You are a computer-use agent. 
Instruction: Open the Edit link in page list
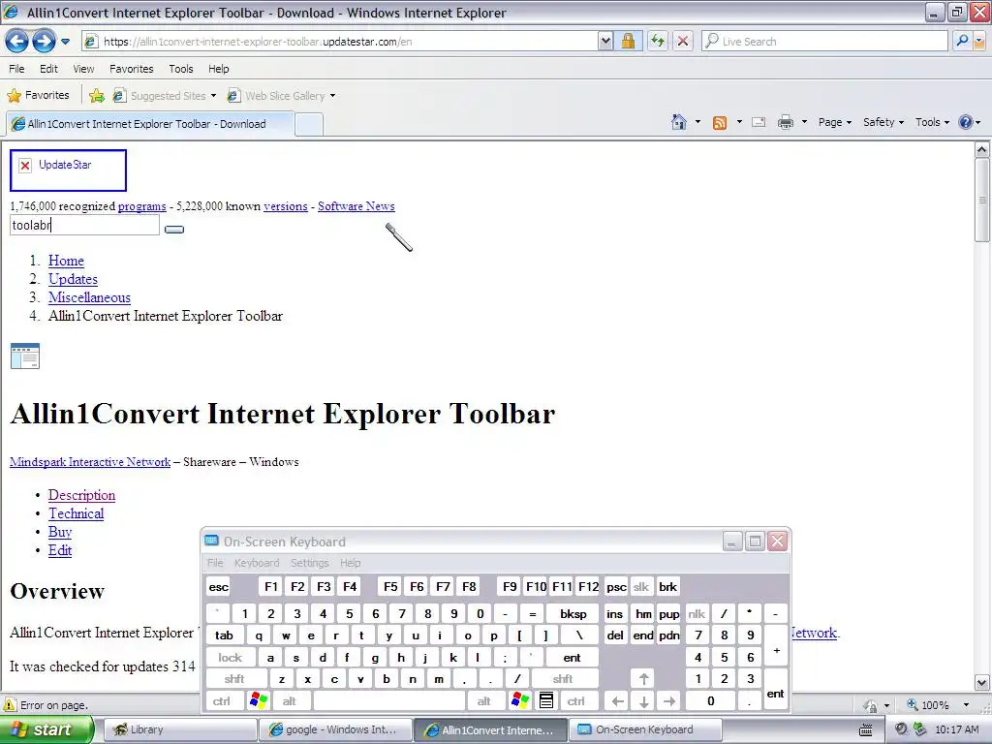pos(60,550)
